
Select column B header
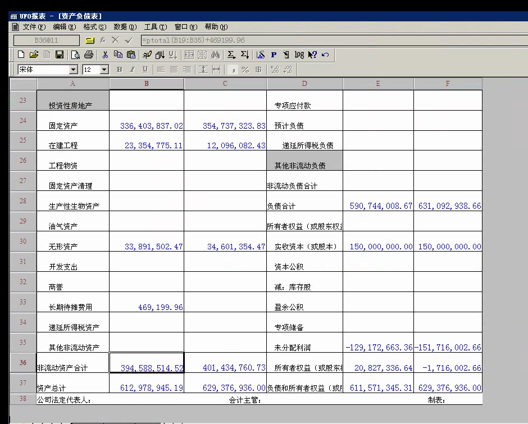tap(147, 84)
